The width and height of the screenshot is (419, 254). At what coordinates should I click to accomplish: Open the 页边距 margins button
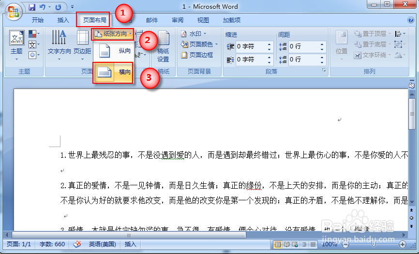point(82,45)
